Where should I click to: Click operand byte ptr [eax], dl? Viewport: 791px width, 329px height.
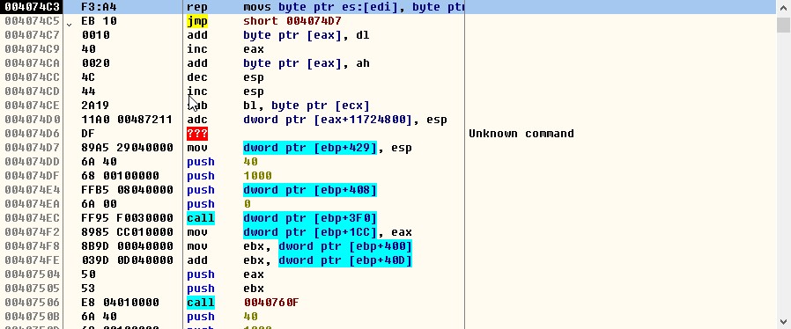[x=307, y=35]
